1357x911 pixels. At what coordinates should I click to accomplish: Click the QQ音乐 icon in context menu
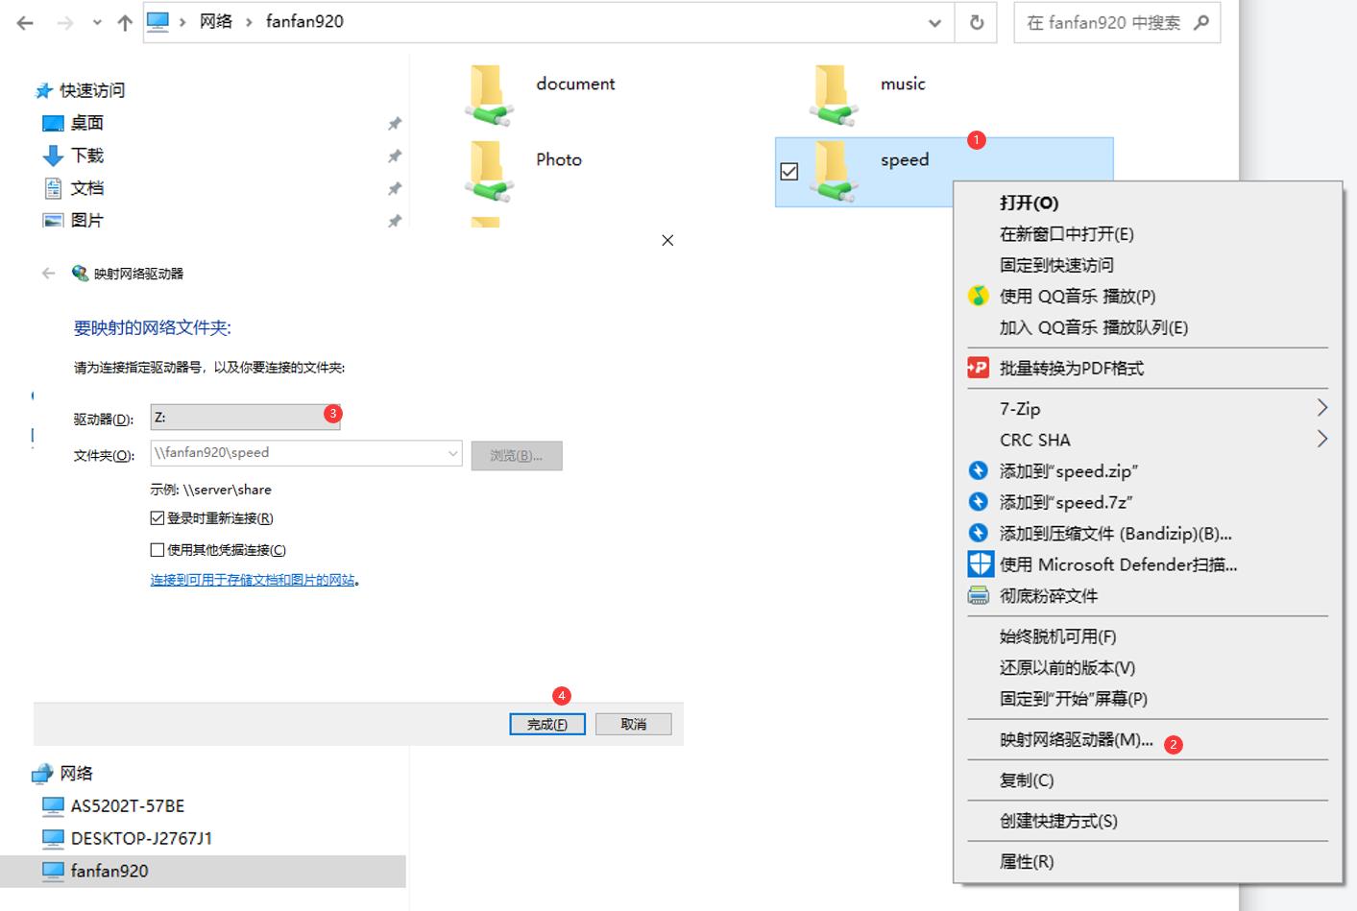coord(979,296)
